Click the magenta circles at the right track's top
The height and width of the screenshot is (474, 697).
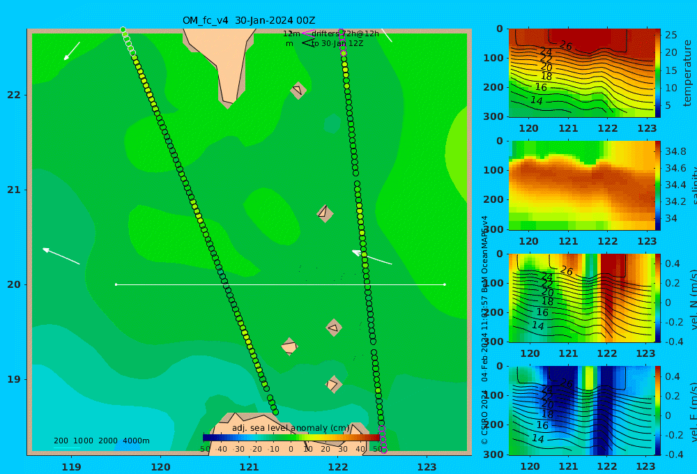[x=342, y=41]
